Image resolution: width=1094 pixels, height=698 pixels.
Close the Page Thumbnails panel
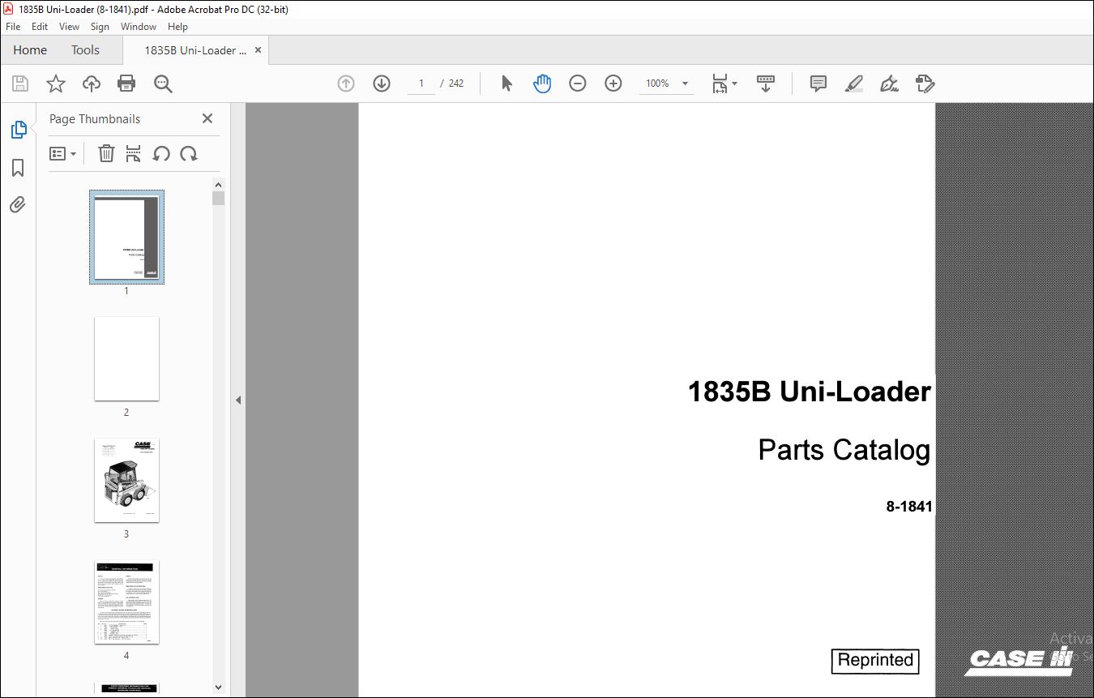(207, 118)
